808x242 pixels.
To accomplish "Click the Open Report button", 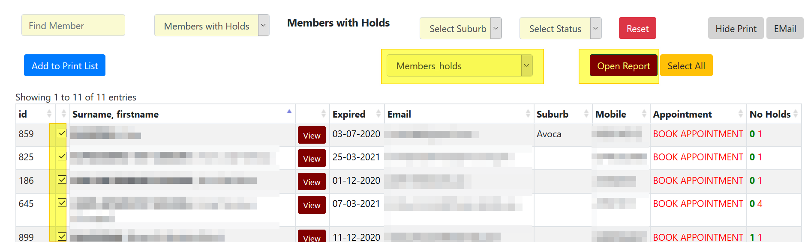I will point(623,66).
